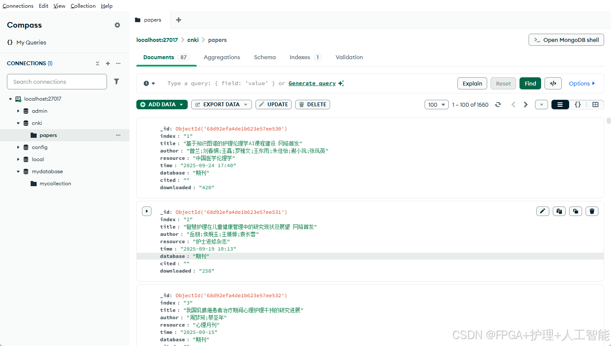
Task: Click the DELETE button
Action: [312, 105]
